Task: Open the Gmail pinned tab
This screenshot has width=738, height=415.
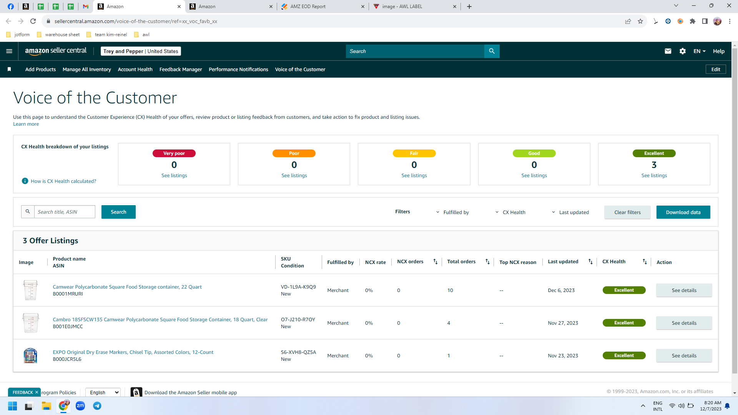Action: pos(86,7)
